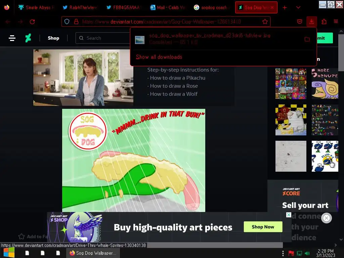Screen dimensions: 344x258
Task: Open the Firefox application menu
Action: click(336, 21)
